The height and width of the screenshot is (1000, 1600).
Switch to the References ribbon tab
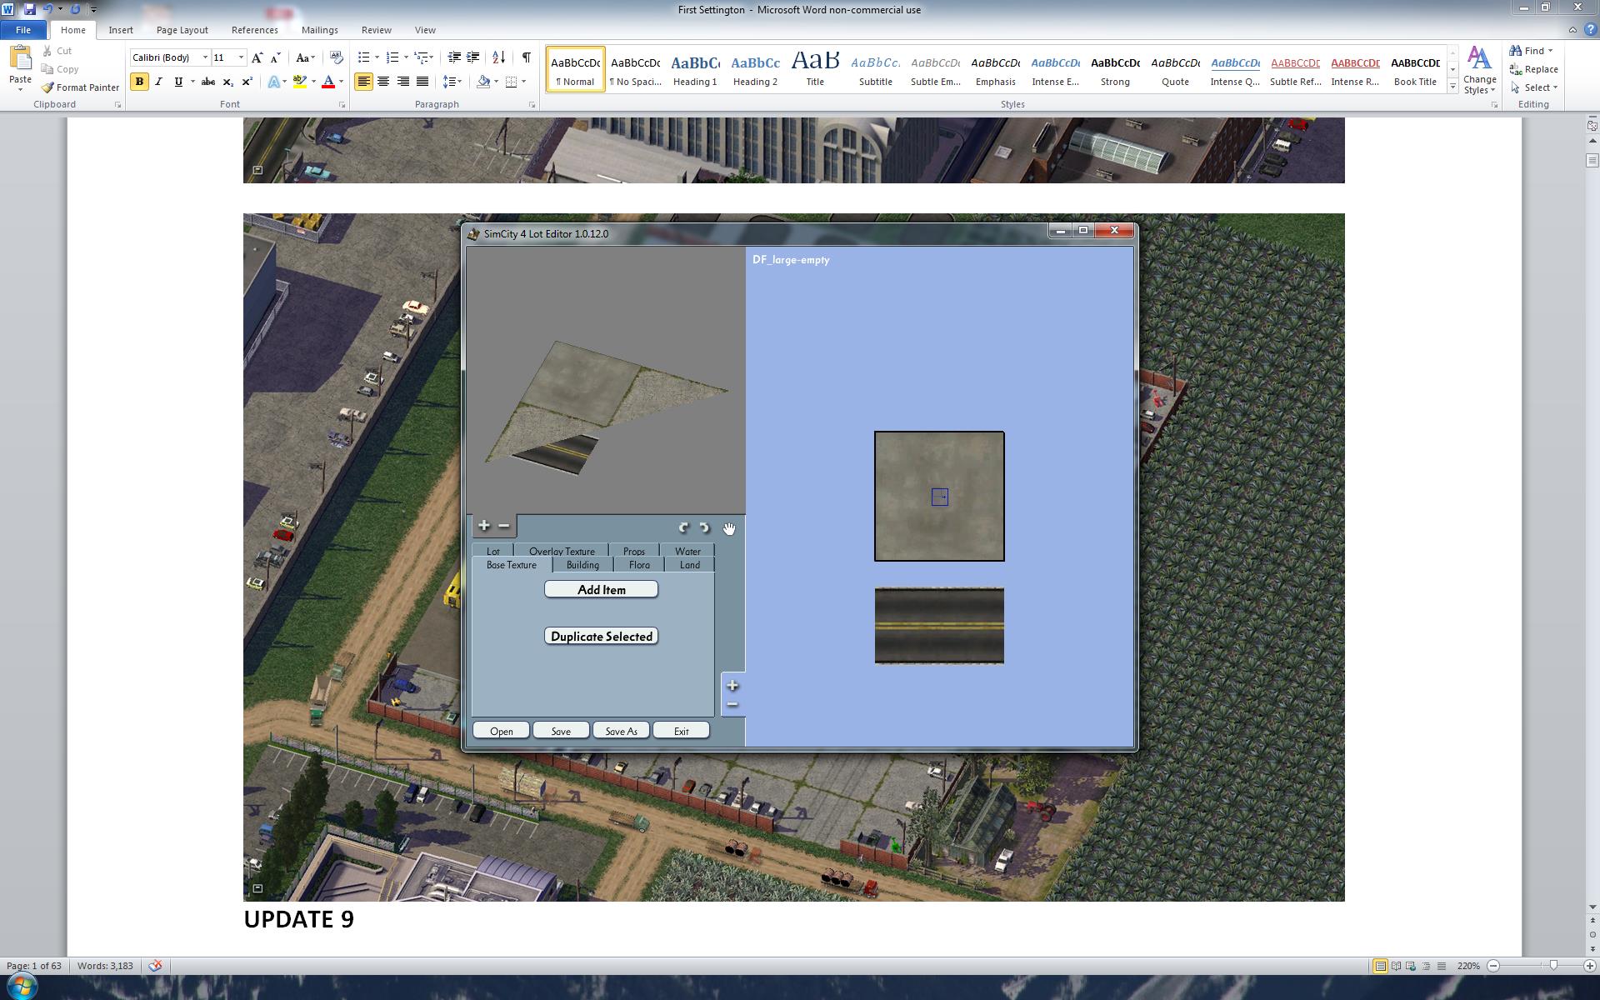(x=254, y=30)
